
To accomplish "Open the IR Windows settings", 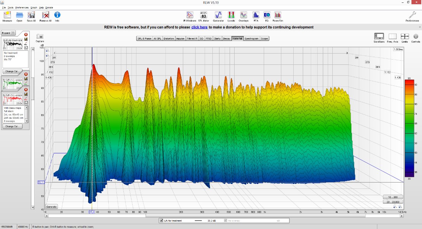I will coord(190,15).
